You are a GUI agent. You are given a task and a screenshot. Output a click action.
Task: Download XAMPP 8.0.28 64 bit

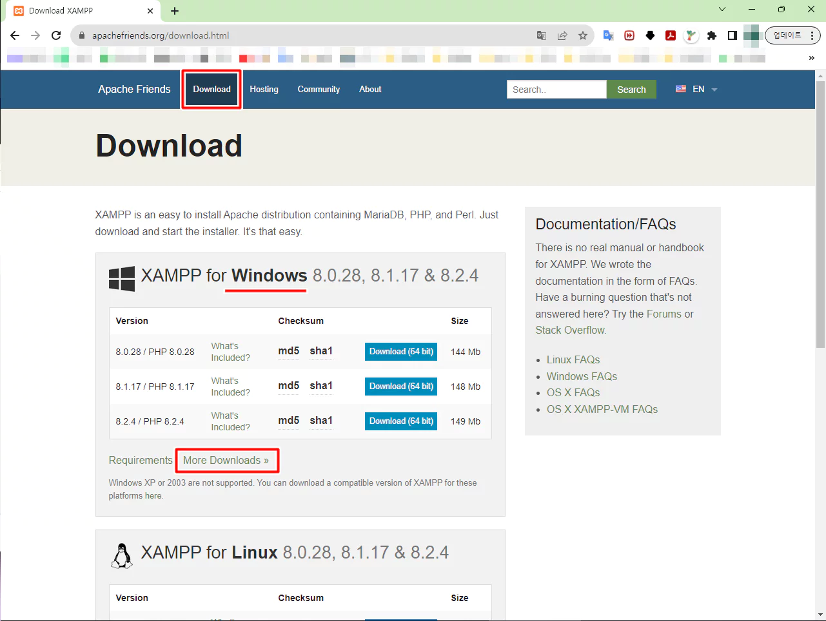(401, 352)
